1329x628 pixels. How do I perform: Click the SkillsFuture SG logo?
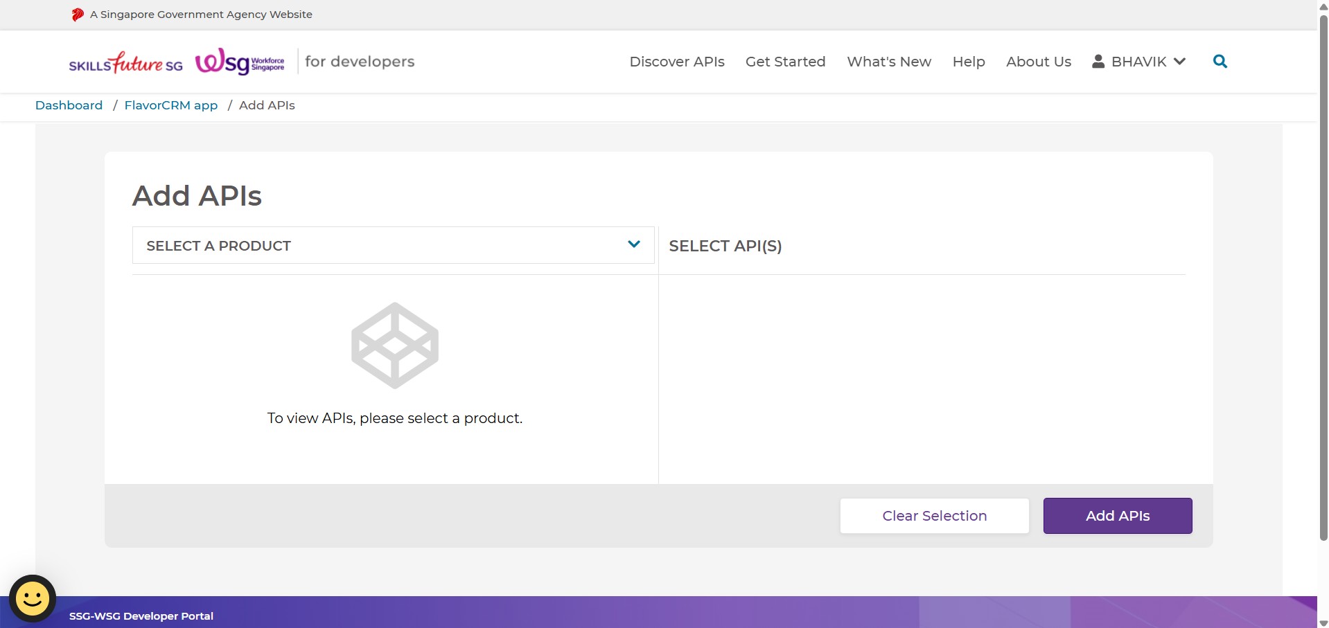pyautogui.click(x=125, y=63)
